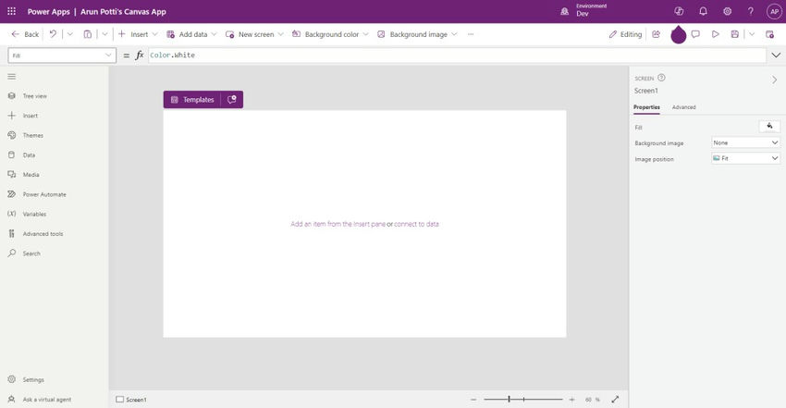This screenshot has width=786, height=408.
Task: Select the Properties tab
Action: coord(646,107)
